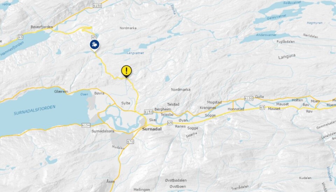
Task: Click route 6154 road shield
Action: [x=86, y=125]
